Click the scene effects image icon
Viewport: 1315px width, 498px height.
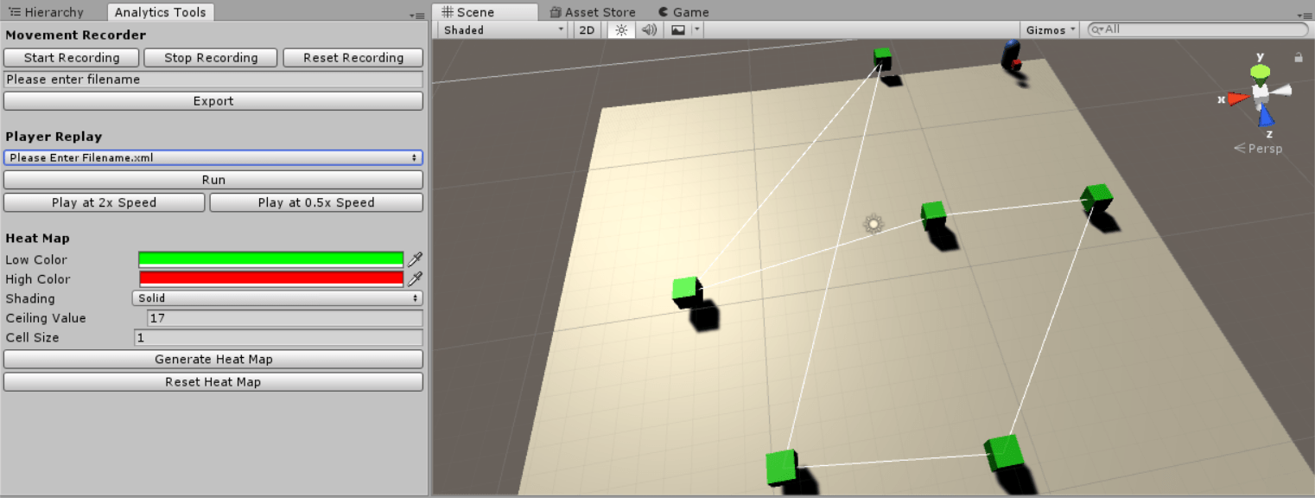pos(678,30)
